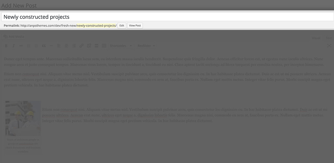Click the View Post button
Screen dimensions: 334x163
(x=135, y=26)
